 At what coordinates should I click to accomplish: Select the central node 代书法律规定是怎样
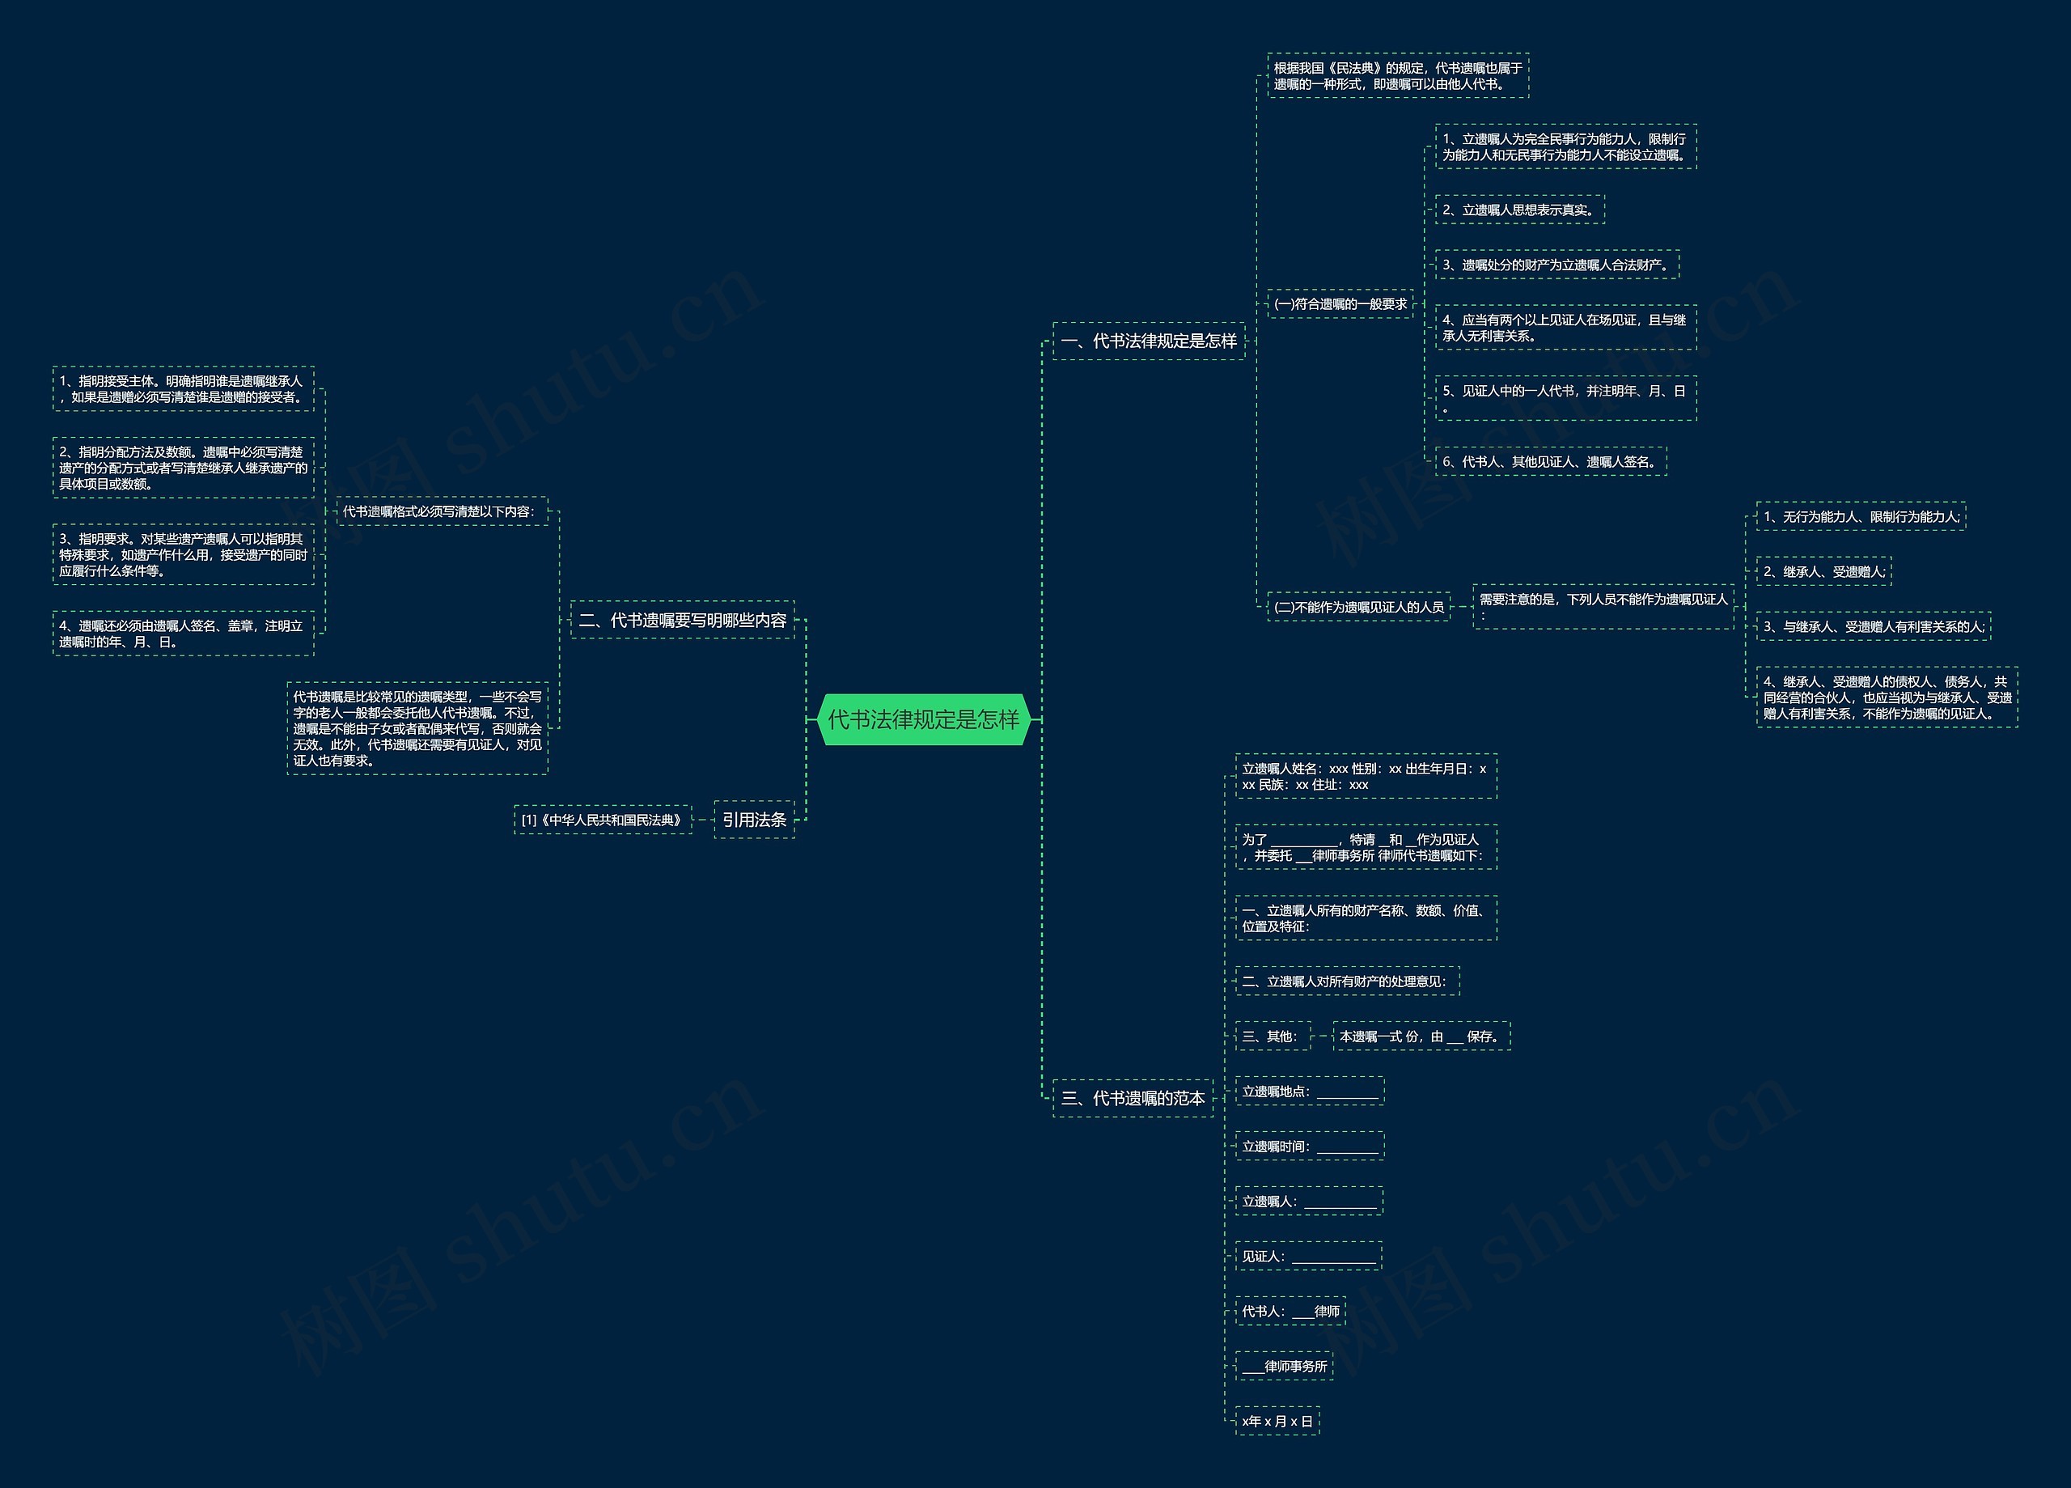click(923, 720)
